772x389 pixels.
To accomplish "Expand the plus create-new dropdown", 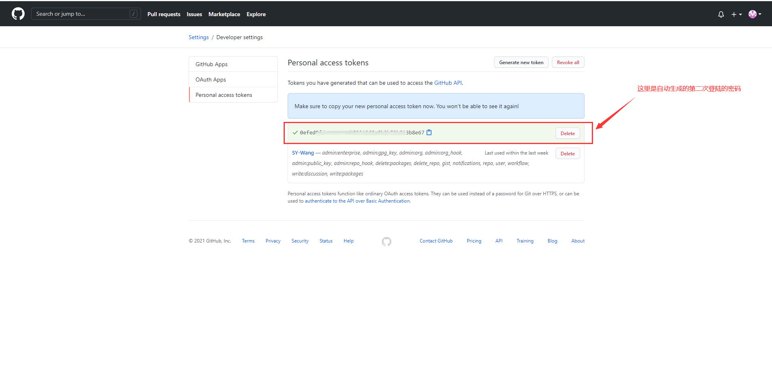I will (736, 14).
